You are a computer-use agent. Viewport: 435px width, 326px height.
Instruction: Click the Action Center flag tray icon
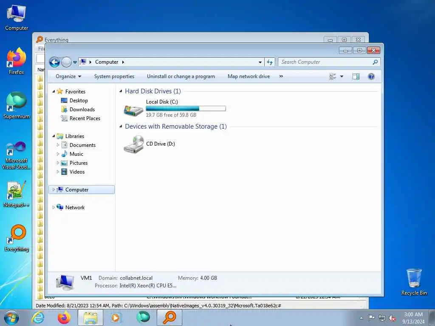pyautogui.click(x=371, y=318)
